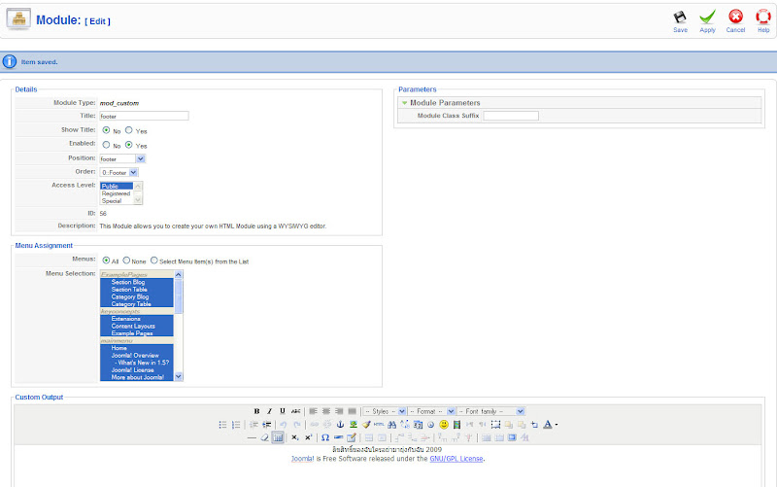Click into the Title field containing footer

[x=144, y=116]
